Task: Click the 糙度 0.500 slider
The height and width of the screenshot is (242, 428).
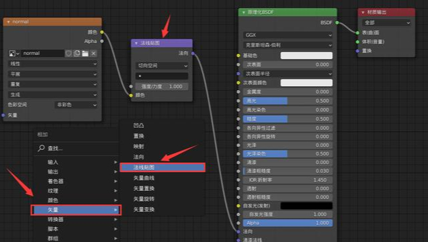Action: point(288,119)
